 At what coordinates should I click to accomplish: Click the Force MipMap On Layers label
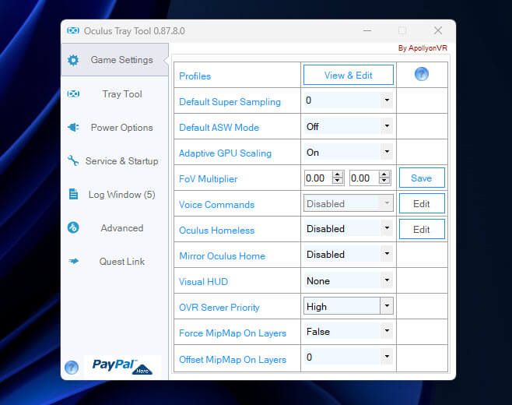(233, 333)
